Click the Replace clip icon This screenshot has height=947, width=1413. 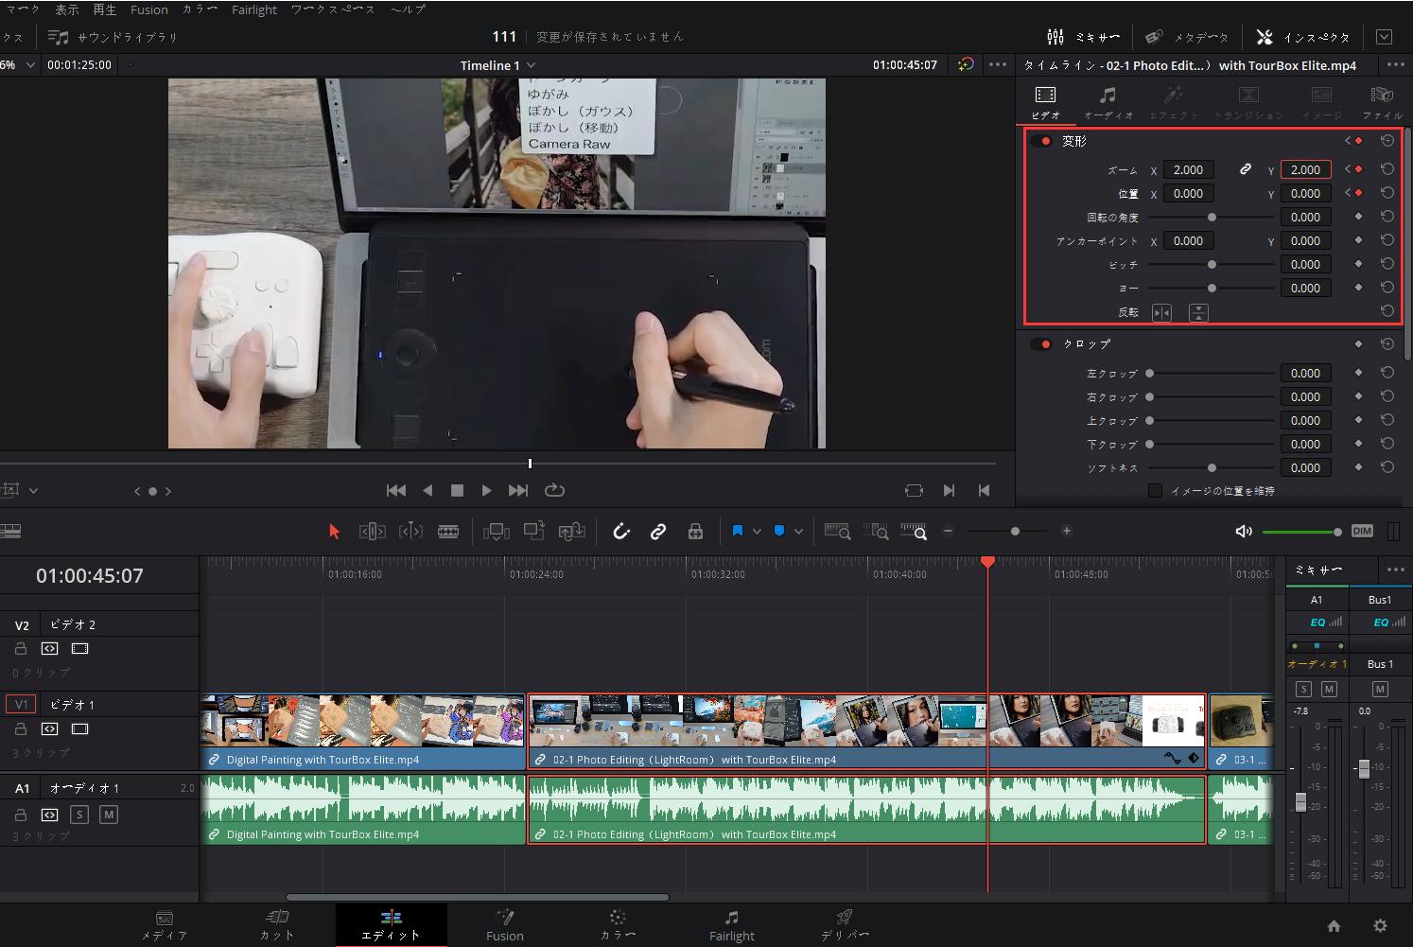[x=571, y=532]
